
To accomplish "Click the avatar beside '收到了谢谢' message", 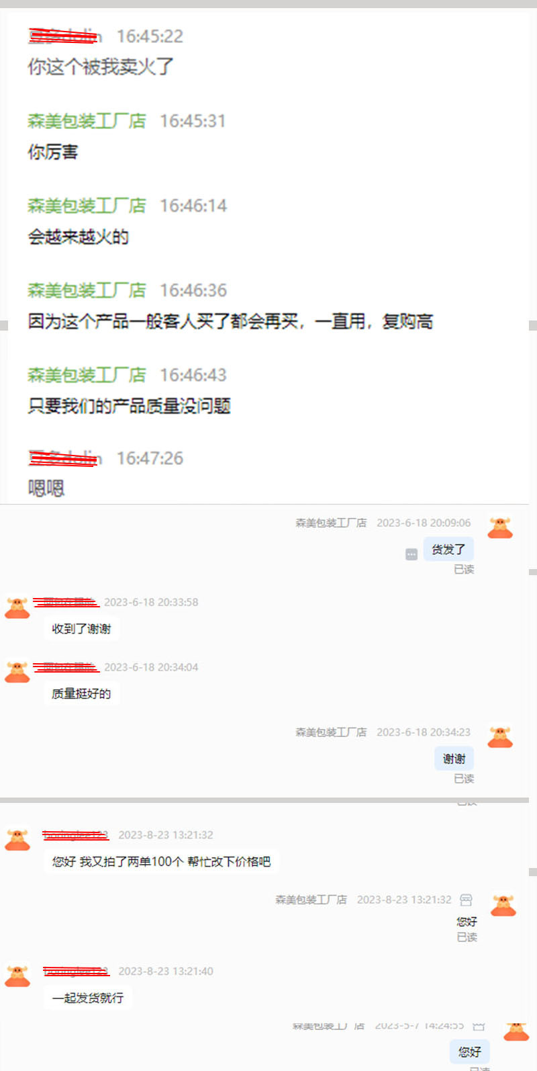I will click(x=17, y=607).
